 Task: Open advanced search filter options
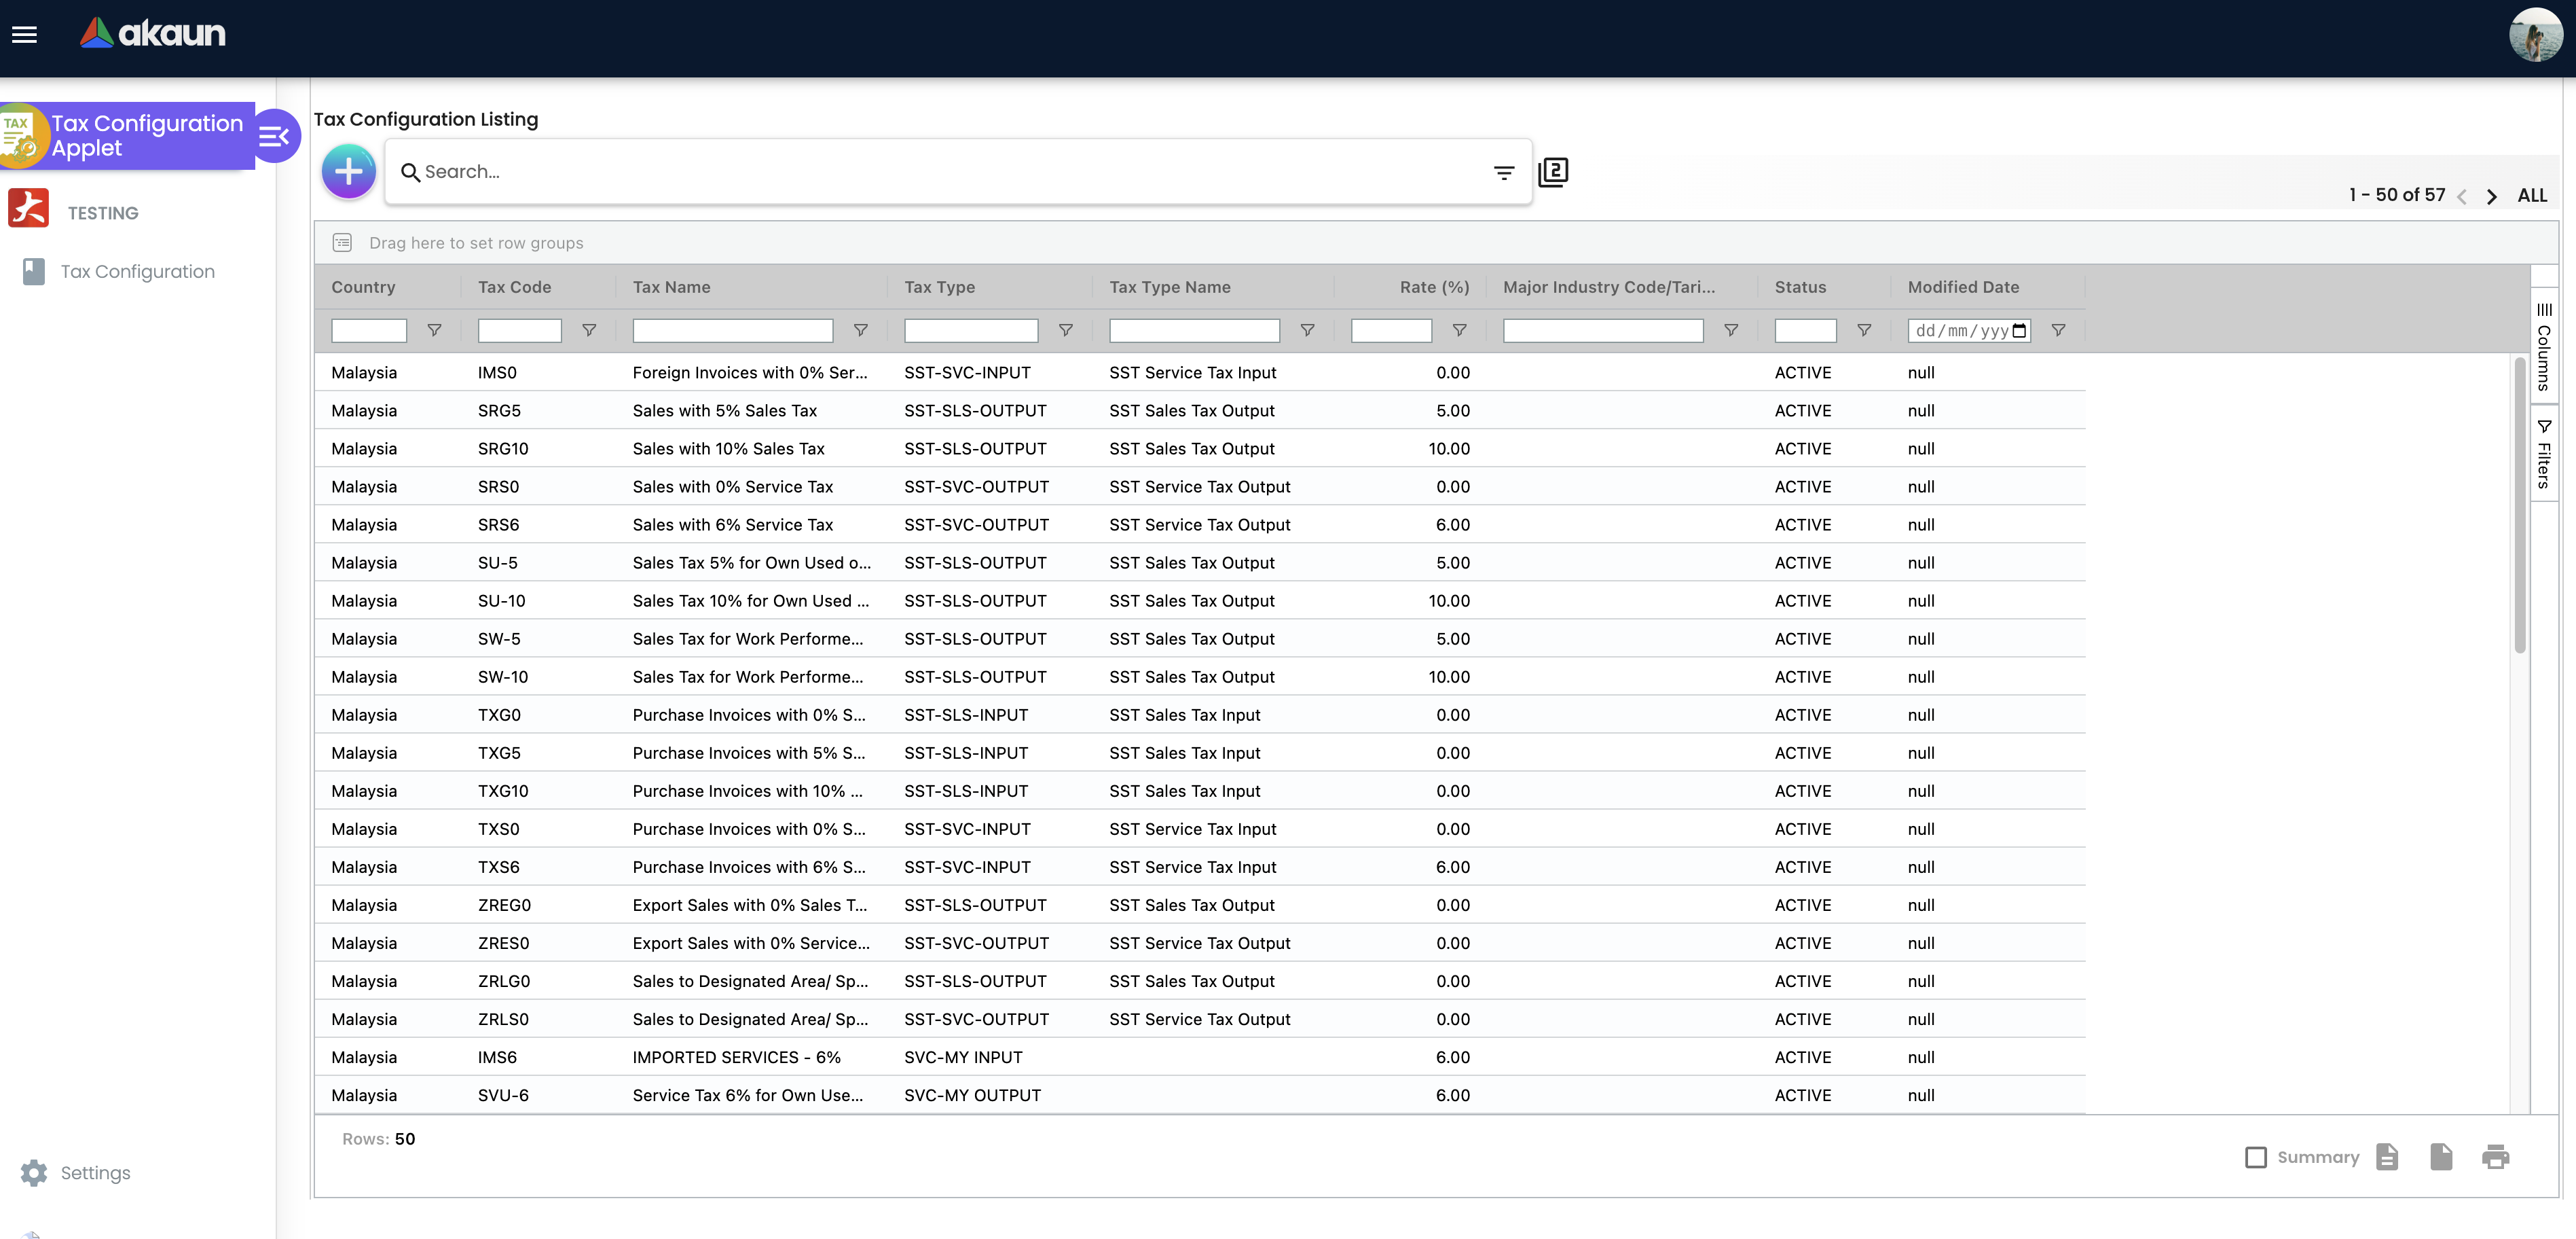pos(1503,173)
